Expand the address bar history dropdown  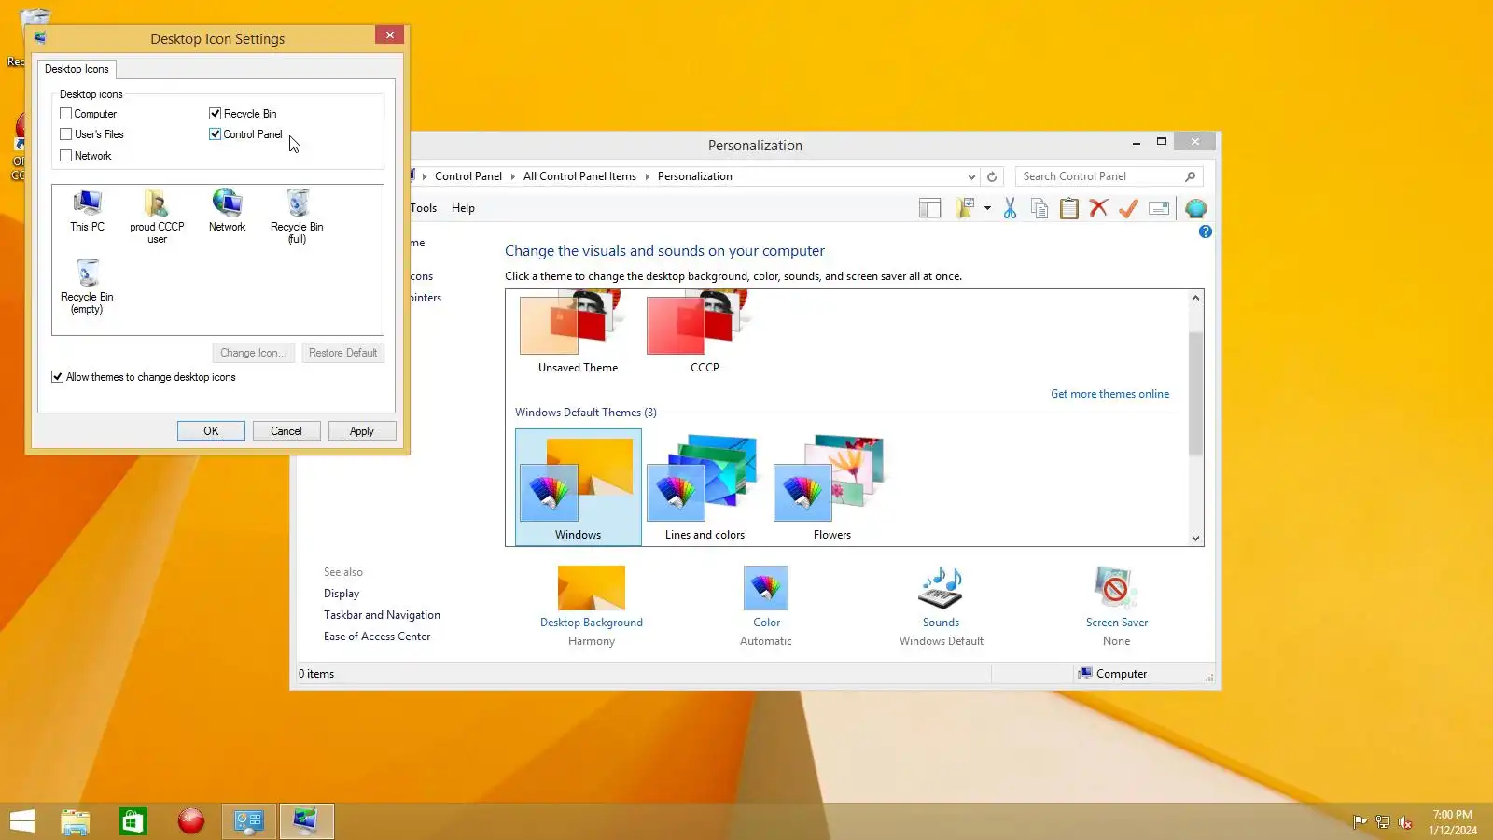(x=971, y=176)
